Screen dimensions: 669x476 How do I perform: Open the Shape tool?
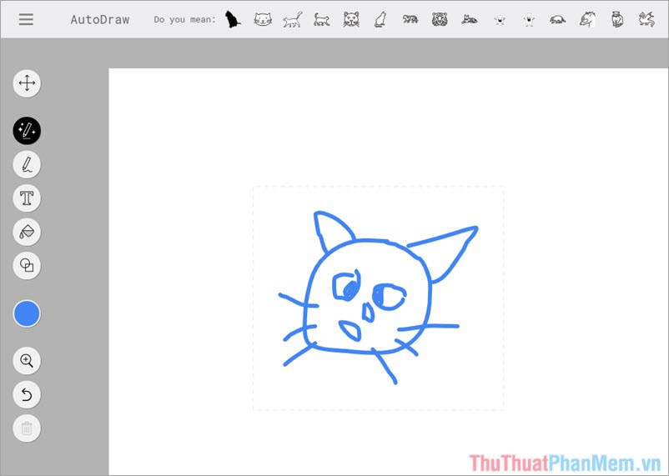(x=27, y=265)
